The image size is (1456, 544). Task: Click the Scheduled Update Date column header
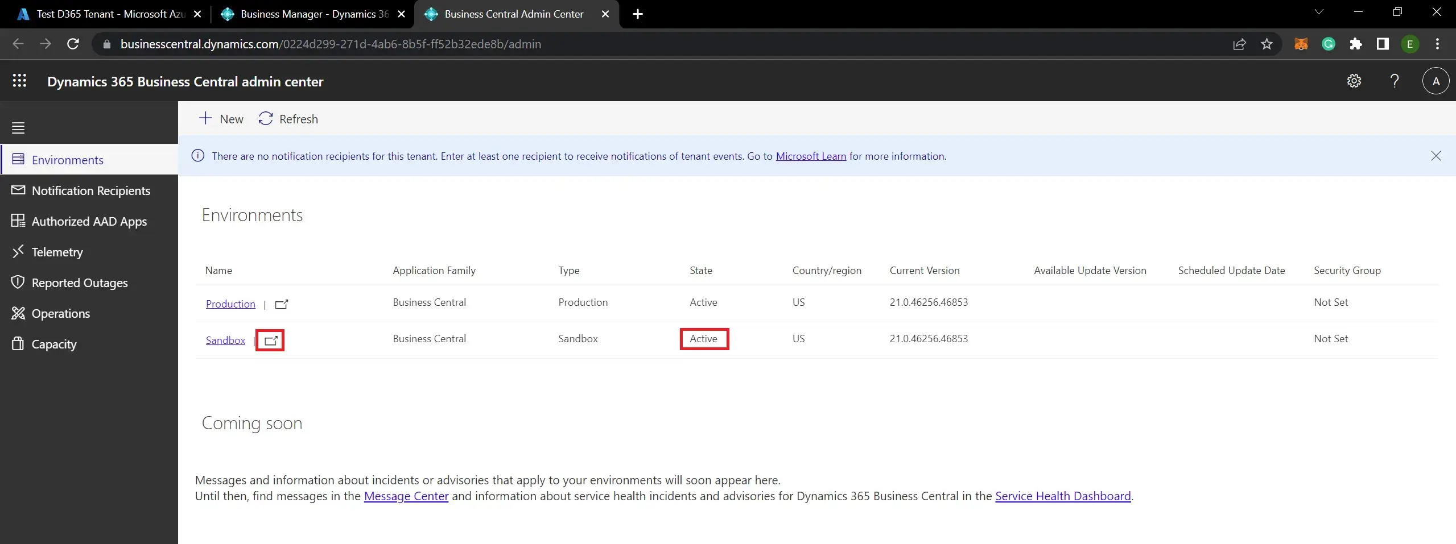tap(1231, 271)
